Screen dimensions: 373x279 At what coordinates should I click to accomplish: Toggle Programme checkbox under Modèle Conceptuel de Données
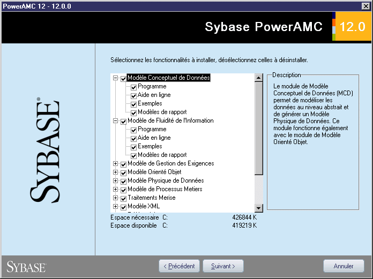(x=133, y=87)
